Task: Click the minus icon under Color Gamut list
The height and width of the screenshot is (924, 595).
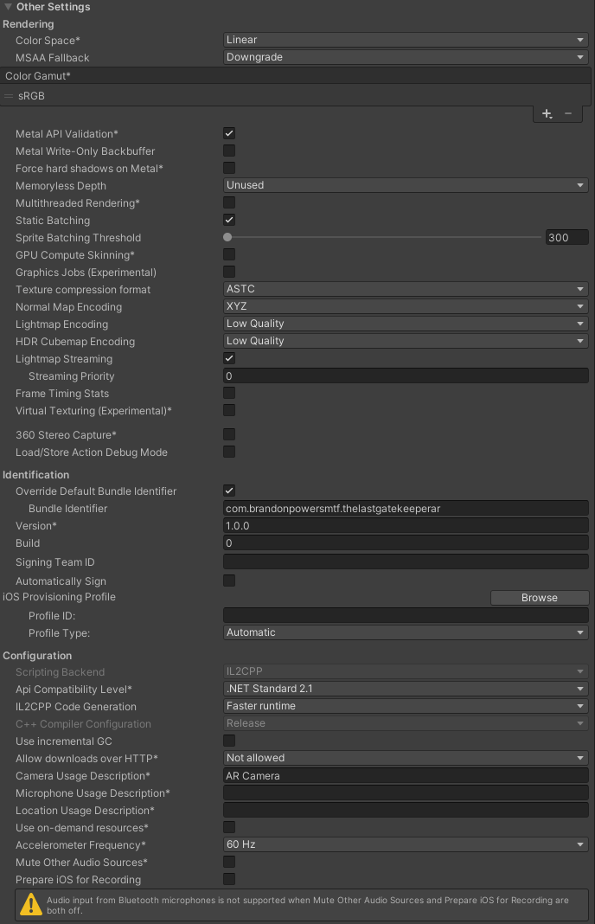Action: pos(568,113)
